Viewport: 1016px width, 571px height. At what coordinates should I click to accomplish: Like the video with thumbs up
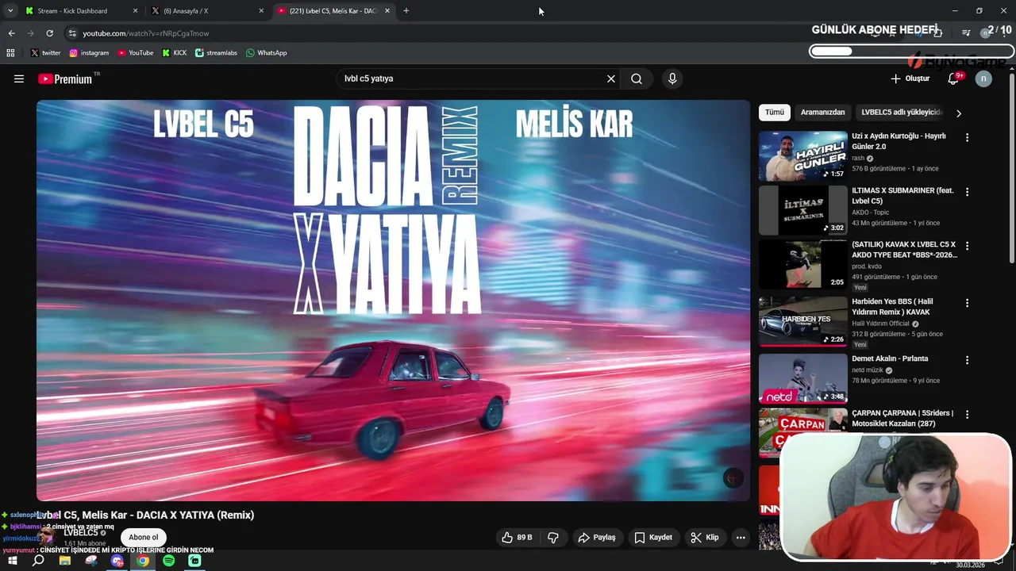point(517,537)
